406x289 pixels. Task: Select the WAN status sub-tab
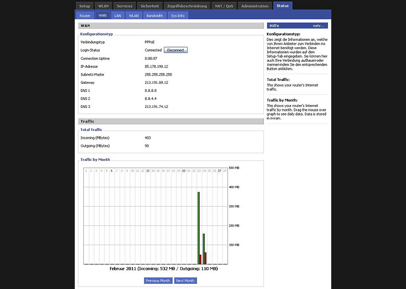[x=102, y=15]
